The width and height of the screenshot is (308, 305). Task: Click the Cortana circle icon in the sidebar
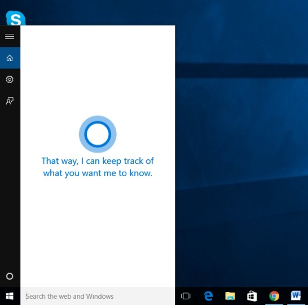pyautogui.click(x=10, y=276)
